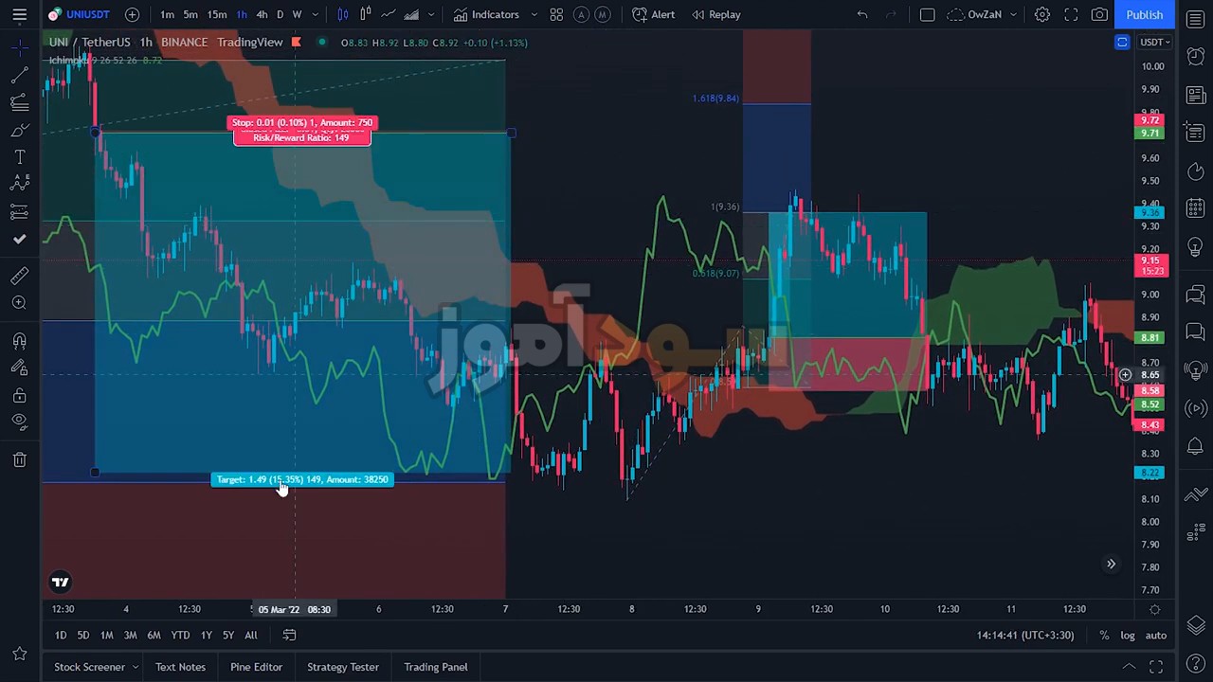Open the USDT currency dropdown
Viewport: 1213px width, 682px height.
click(x=1155, y=42)
